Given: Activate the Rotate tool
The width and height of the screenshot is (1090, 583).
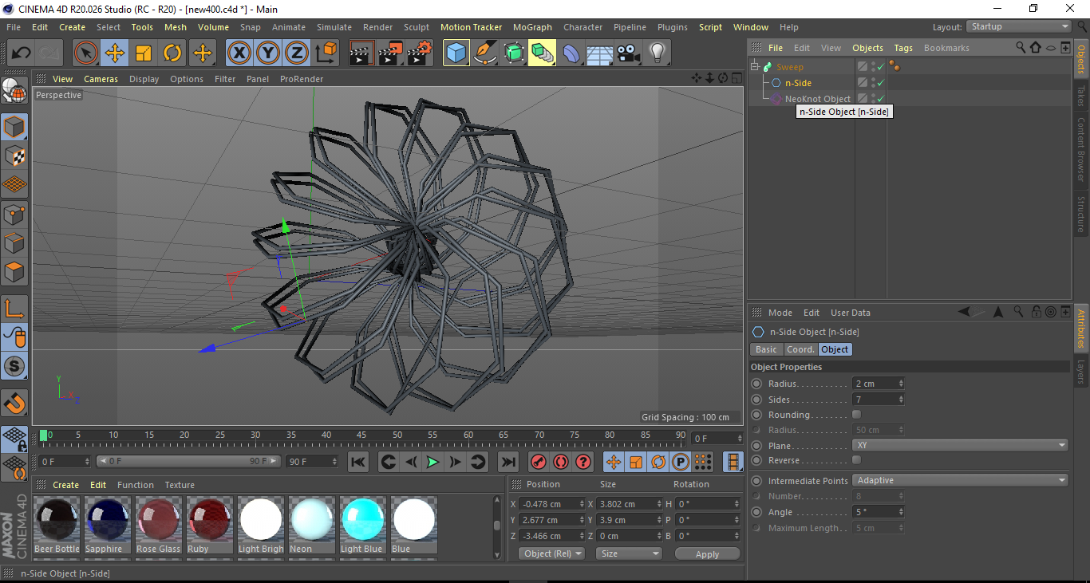Looking at the screenshot, I should click(172, 53).
